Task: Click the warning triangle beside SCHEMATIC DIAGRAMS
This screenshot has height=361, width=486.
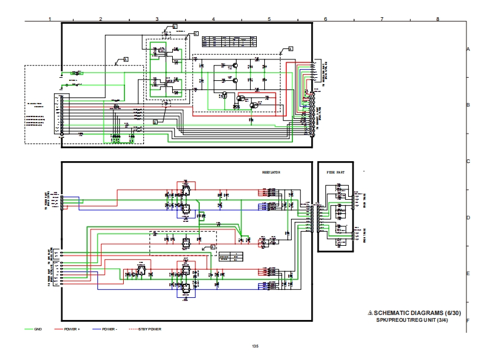Action: coord(370,313)
